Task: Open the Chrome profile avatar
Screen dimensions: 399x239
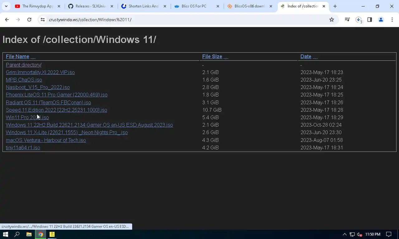Action: pyautogui.click(x=381, y=20)
